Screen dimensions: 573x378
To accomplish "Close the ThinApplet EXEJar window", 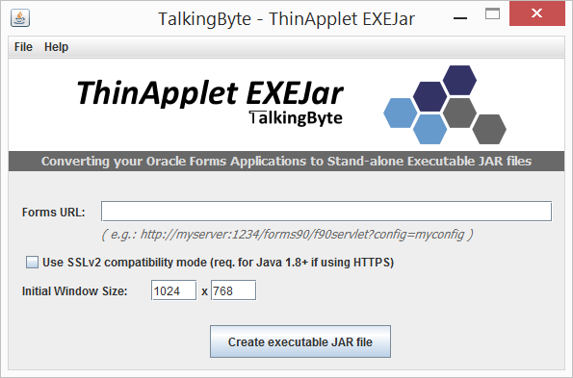I will [536, 13].
